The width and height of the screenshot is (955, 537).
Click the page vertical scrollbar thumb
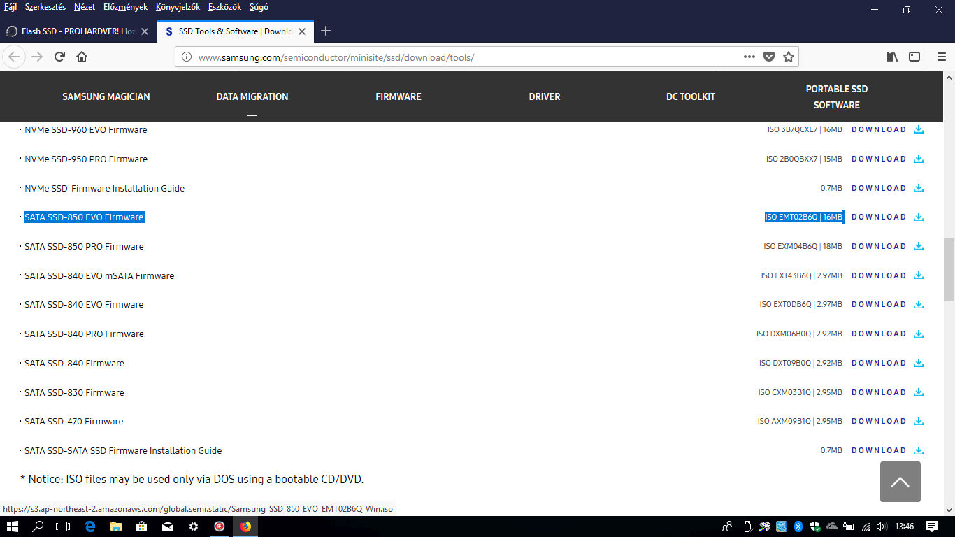(949, 269)
